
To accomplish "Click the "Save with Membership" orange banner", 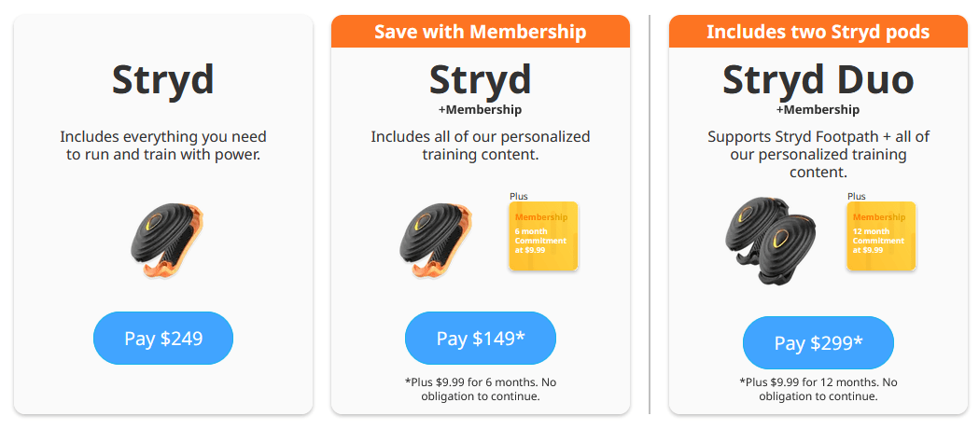I will (481, 32).
